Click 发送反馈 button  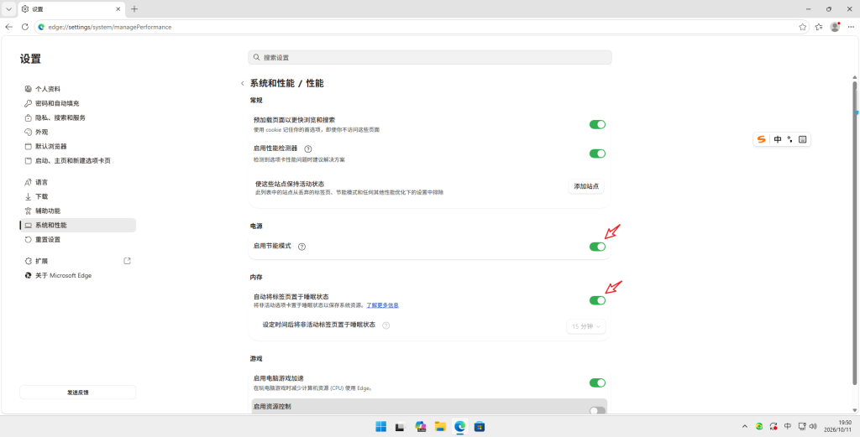coord(77,392)
